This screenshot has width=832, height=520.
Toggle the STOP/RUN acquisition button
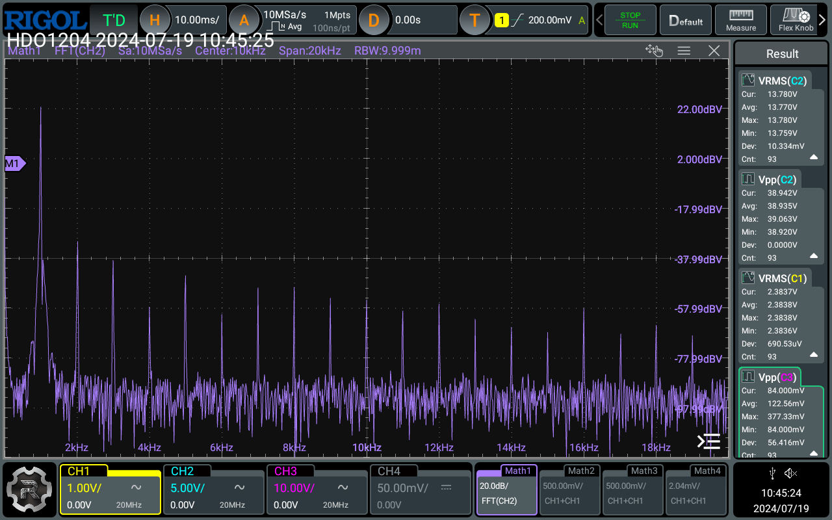630,20
